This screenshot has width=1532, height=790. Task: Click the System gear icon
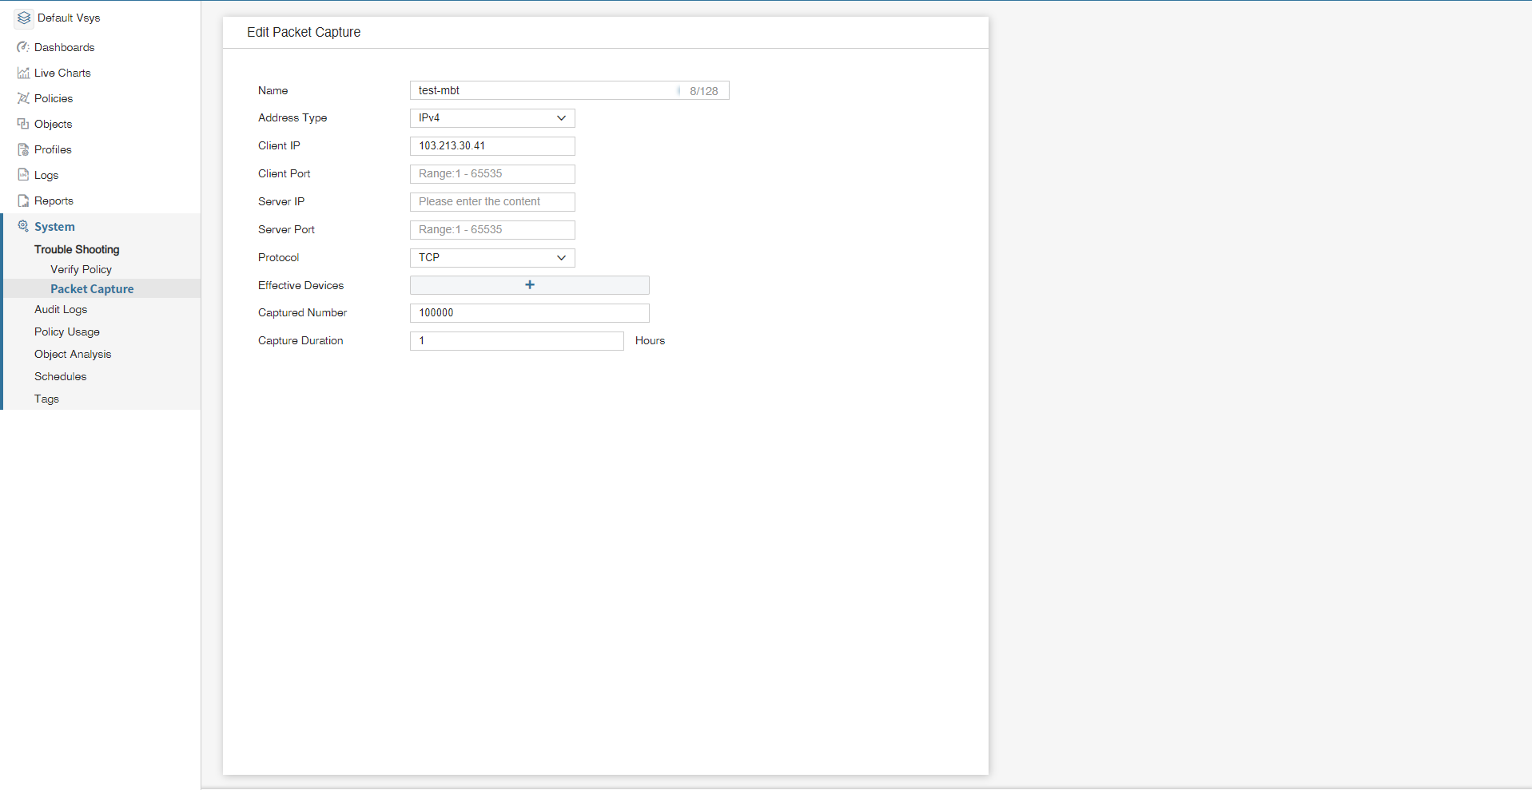23,226
